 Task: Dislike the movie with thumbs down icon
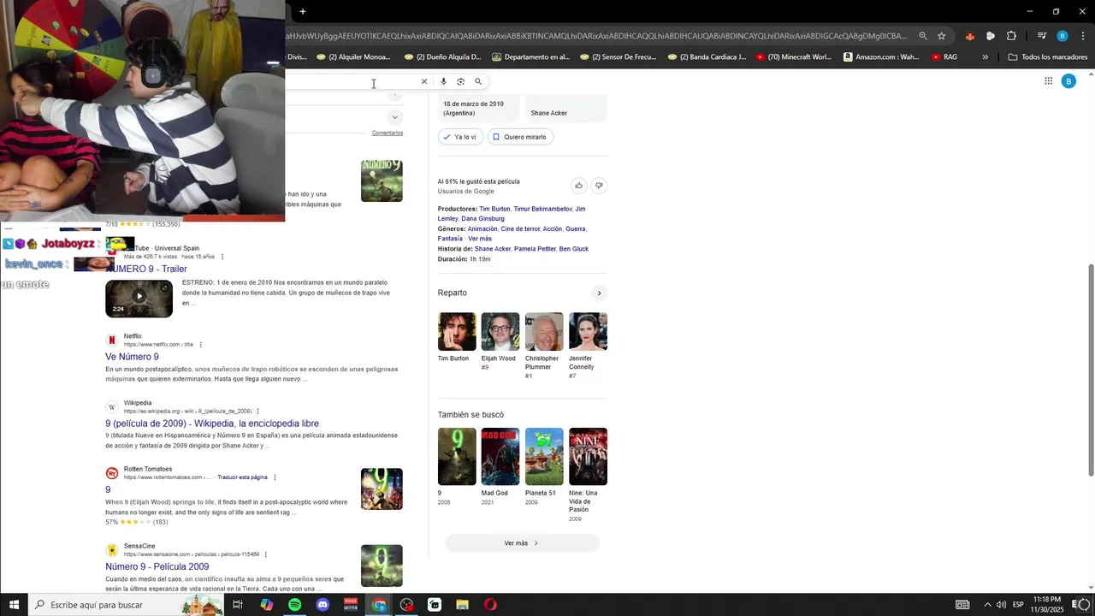pos(599,186)
